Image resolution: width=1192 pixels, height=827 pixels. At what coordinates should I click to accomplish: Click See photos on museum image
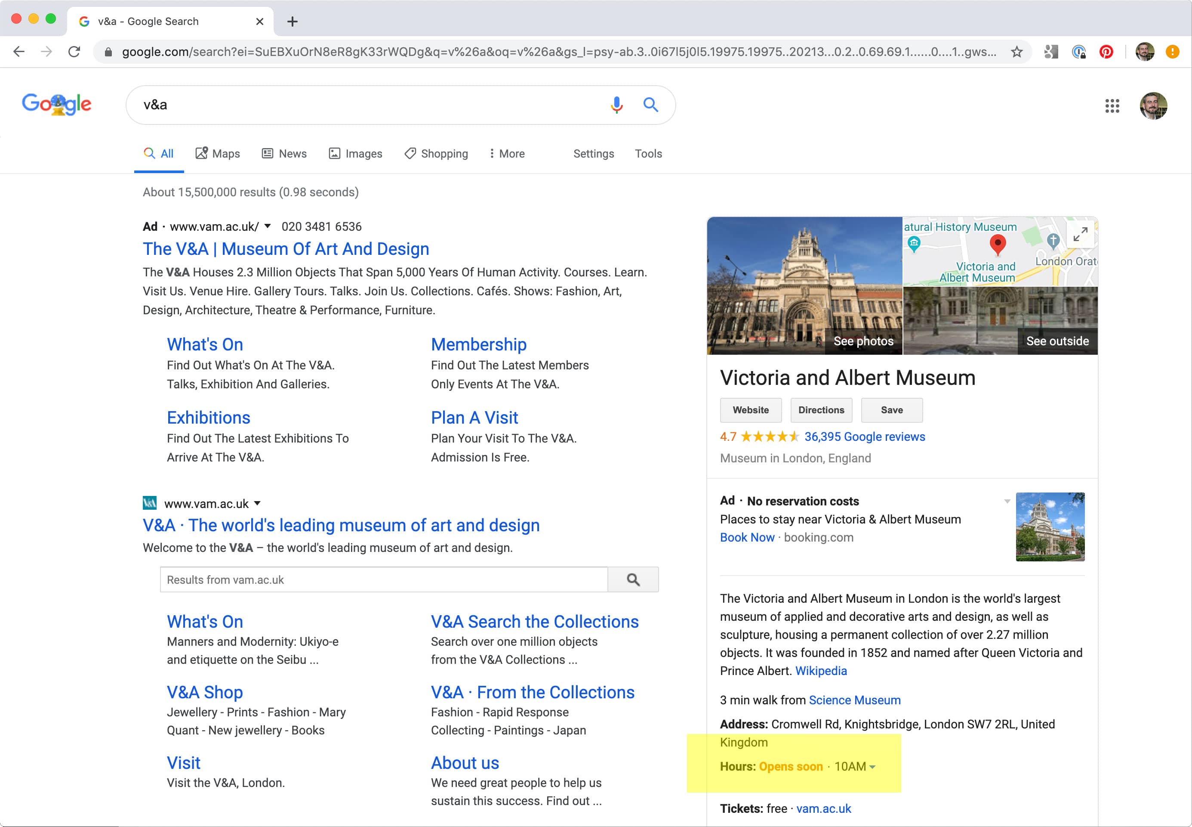click(863, 341)
